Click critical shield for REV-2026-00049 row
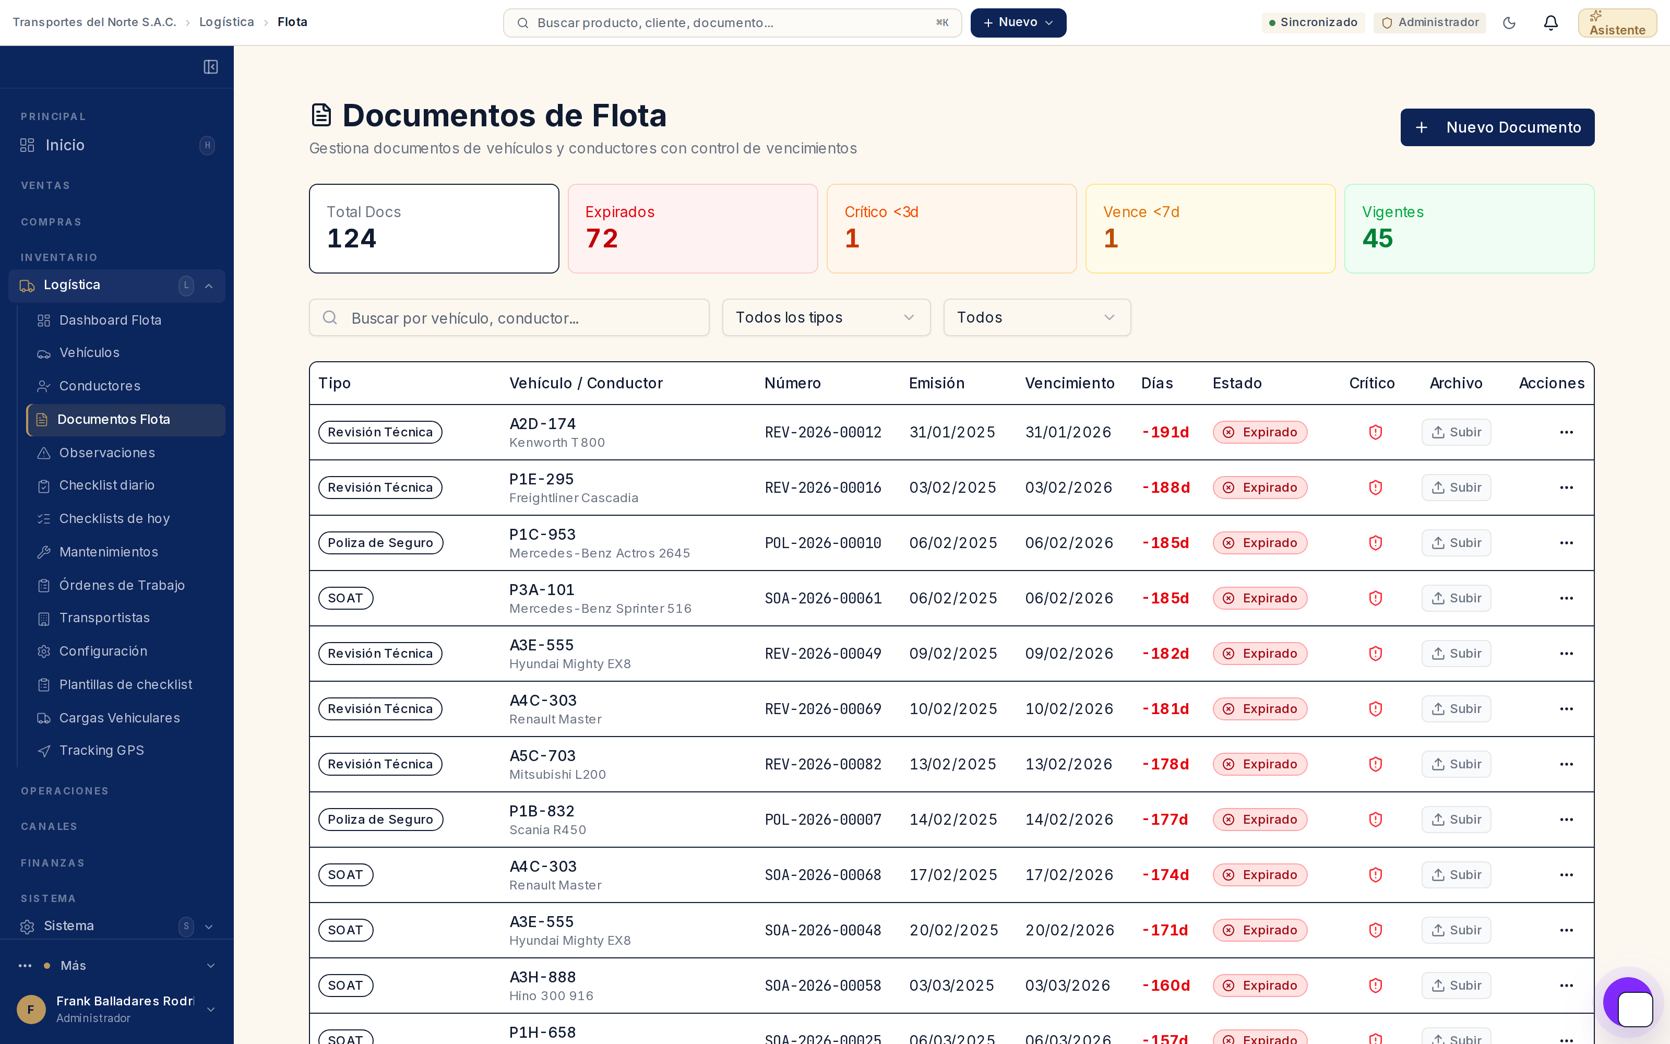Image resolution: width=1670 pixels, height=1044 pixels. pos(1375,653)
